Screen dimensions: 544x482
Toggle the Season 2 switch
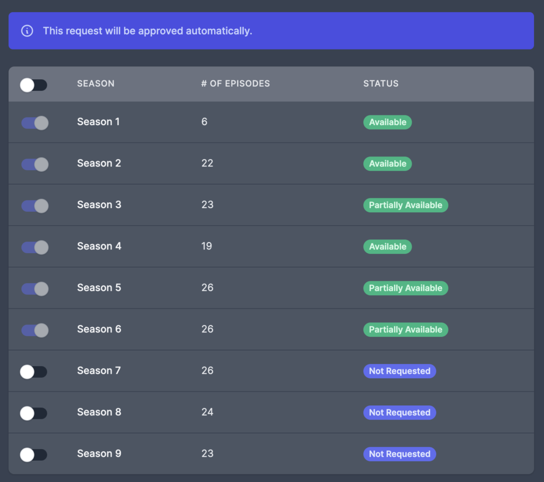35,164
